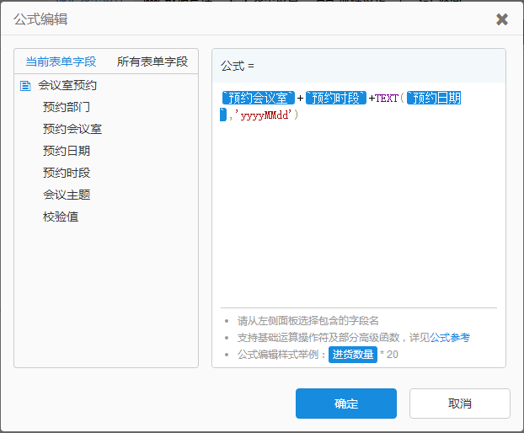Screen dimensions: 524x433
Task: Pick the 预约时段 field in left panel
Action: coord(67,173)
